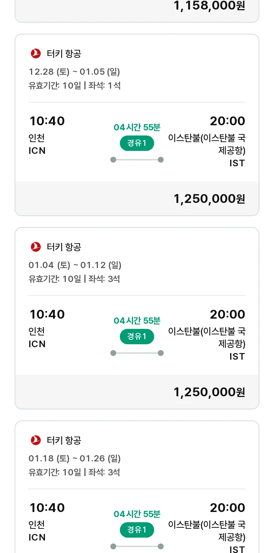Image resolution: width=274 pixels, height=553 pixels.
Task: Tap date range 01.04 (토) ~ 01.12 (일)
Action: [75, 265]
